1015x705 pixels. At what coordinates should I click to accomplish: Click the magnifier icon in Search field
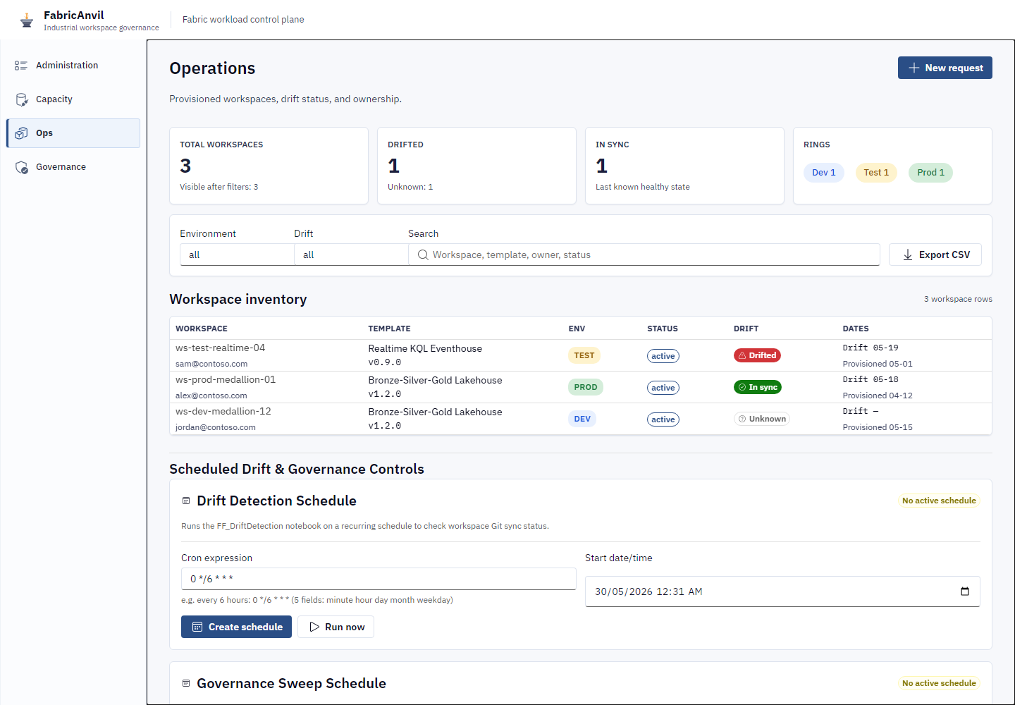tap(423, 255)
